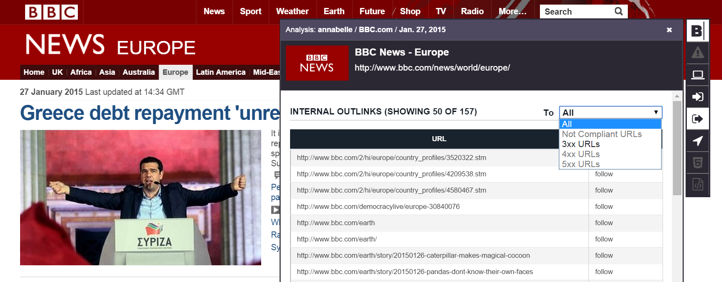
Task: Click the Tsipras Syriza podium photo
Action: [x=141, y=198]
